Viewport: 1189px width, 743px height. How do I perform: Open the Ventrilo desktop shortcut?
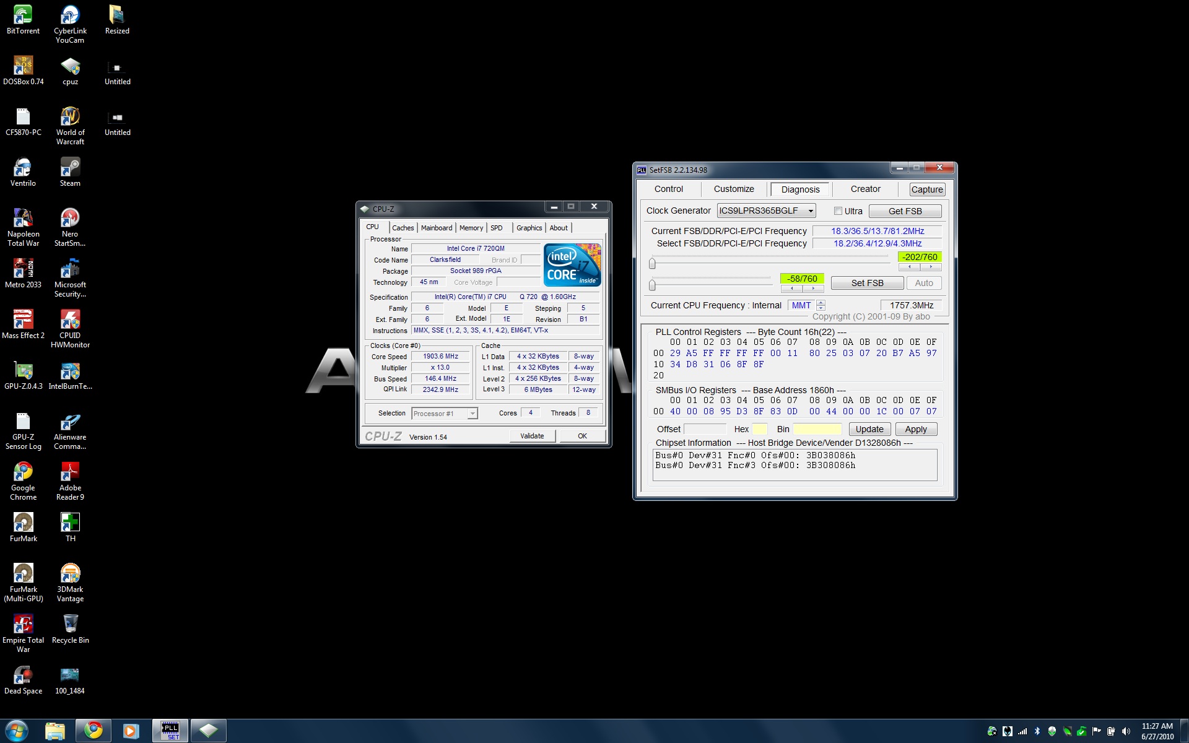23,172
